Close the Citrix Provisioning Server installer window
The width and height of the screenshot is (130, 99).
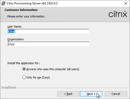(126, 3)
